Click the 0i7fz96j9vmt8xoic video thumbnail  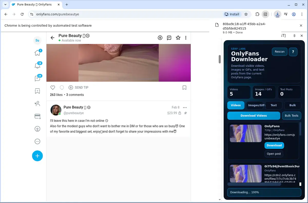point(246,173)
